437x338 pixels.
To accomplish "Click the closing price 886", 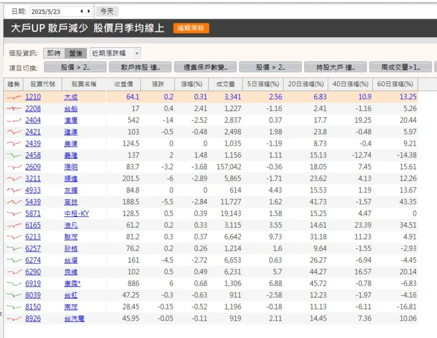I will pos(133,284).
